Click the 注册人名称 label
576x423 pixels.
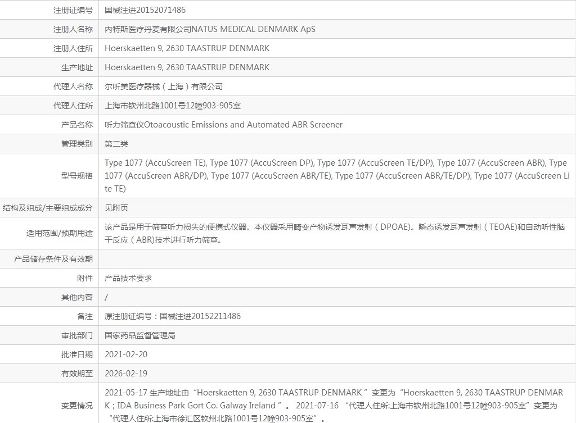click(x=73, y=29)
